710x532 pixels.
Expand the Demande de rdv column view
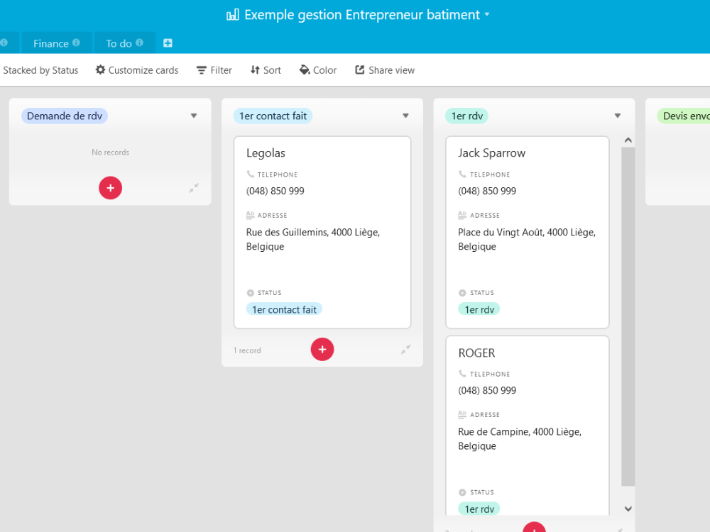193,188
